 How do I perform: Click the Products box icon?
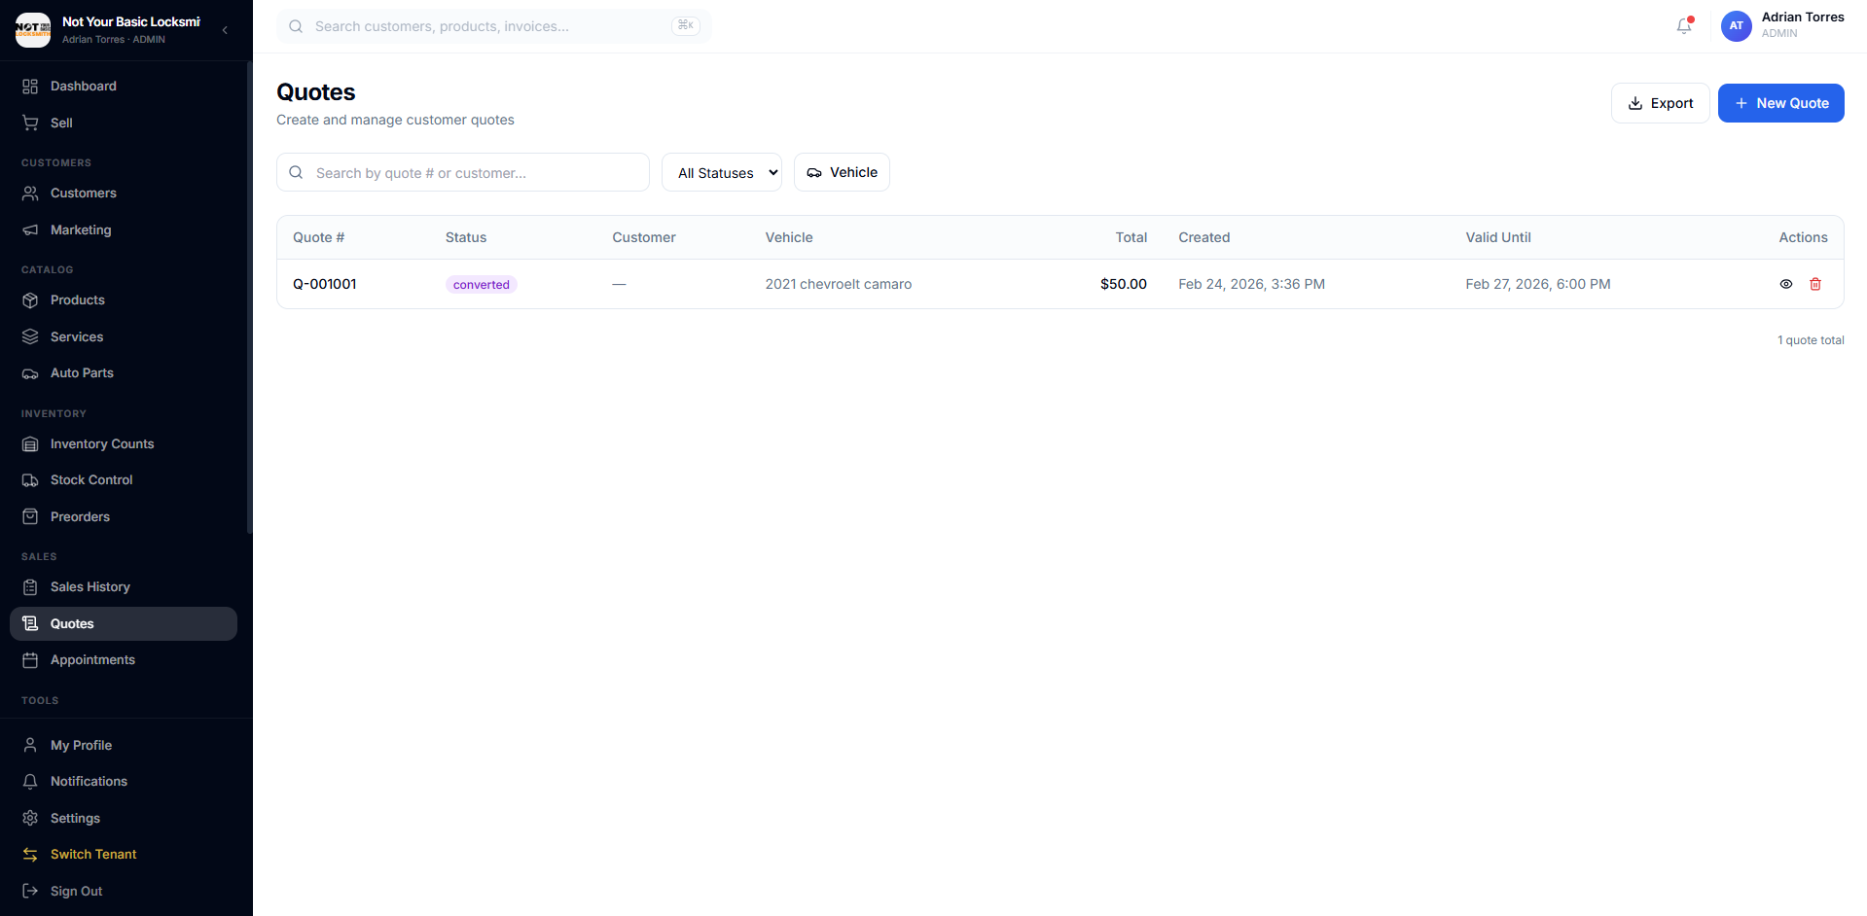30,300
